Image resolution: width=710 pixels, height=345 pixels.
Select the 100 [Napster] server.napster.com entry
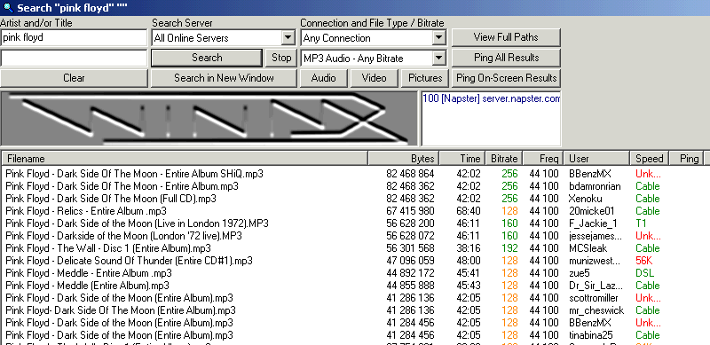[x=492, y=98]
